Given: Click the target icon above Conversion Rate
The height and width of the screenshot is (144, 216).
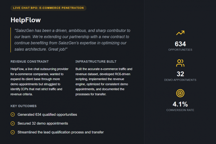Looking at the screenshot, I should tap(180, 93).
